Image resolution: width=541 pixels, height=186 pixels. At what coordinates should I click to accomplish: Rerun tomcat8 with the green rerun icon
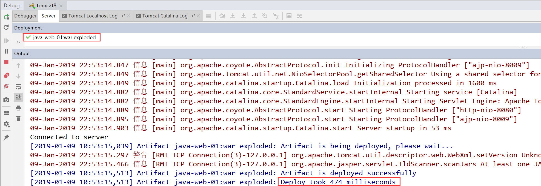pos(6,17)
